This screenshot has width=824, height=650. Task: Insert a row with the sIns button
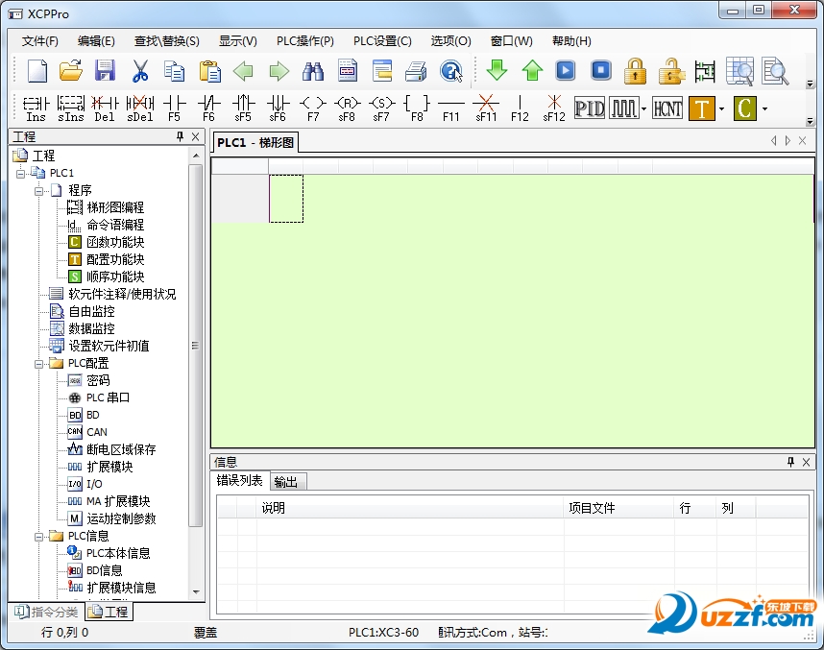pyautogui.click(x=70, y=108)
